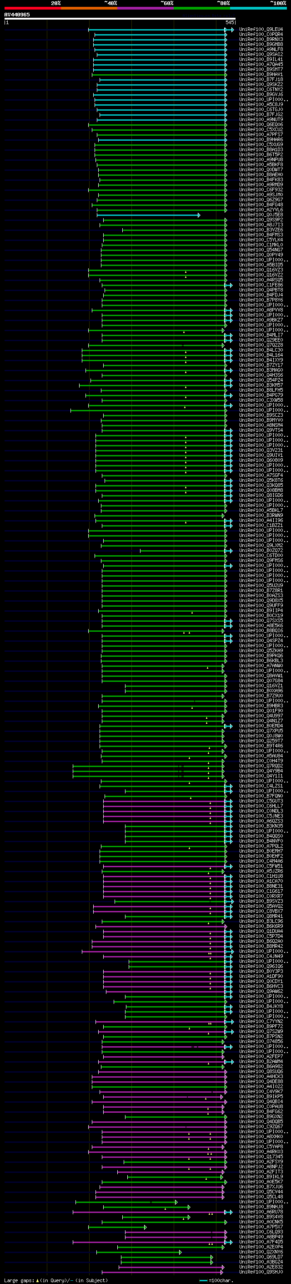Viewport: 291px width, 1284px height.
Task: Click UniRef100_Q4SPZ4 hit
Action: pos(261,640)
